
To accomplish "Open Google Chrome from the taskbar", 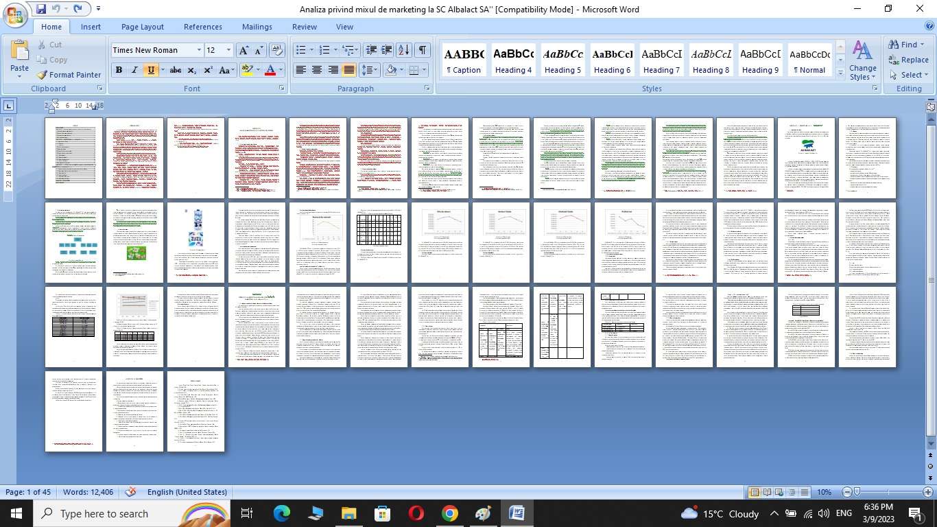I will pyautogui.click(x=449, y=513).
